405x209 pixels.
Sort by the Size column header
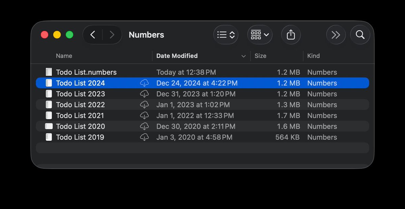click(260, 56)
